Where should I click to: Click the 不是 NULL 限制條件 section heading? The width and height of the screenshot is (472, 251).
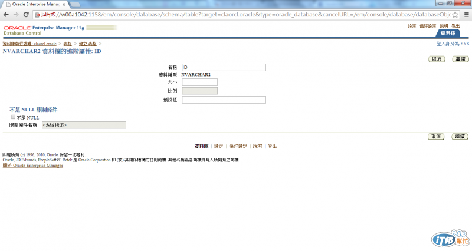[33, 110]
